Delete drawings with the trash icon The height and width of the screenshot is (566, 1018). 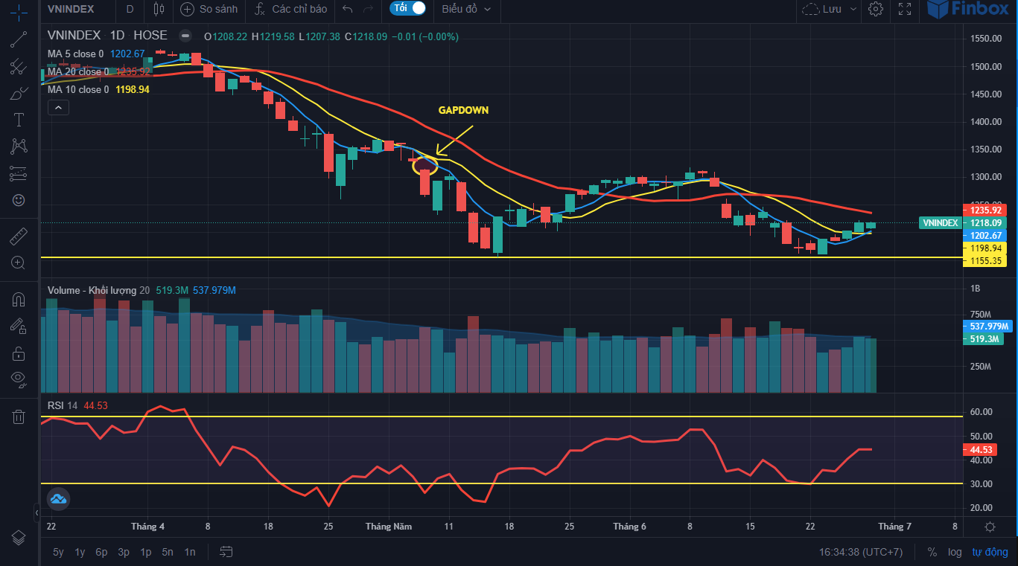[19, 417]
